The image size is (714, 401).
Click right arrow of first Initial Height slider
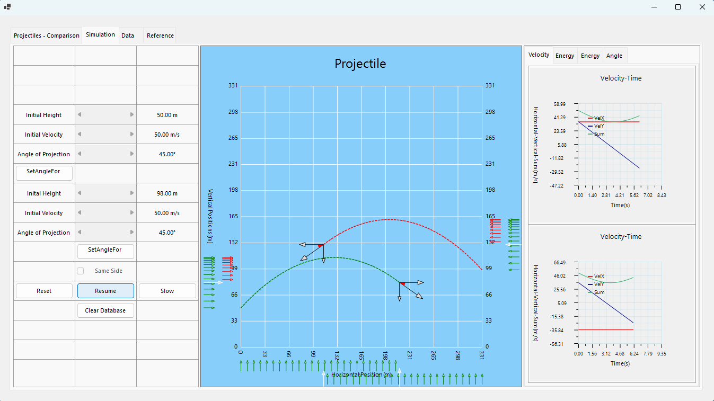click(x=132, y=114)
